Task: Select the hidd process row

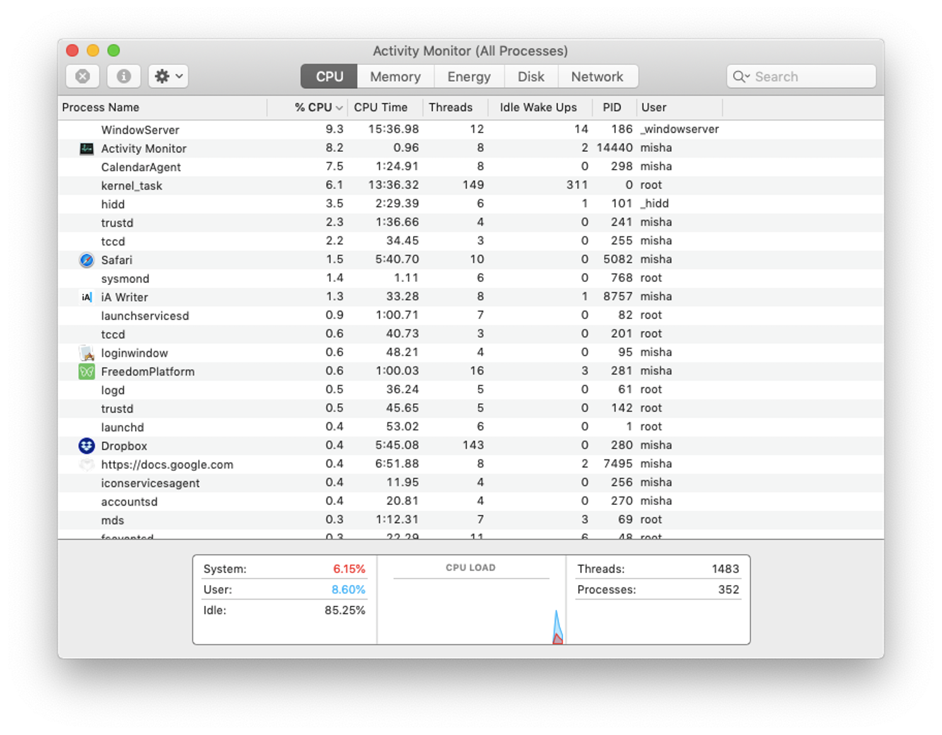Action: pos(470,204)
